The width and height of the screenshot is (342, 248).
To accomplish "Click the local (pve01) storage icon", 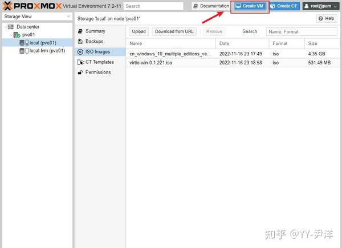I will (x=24, y=43).
